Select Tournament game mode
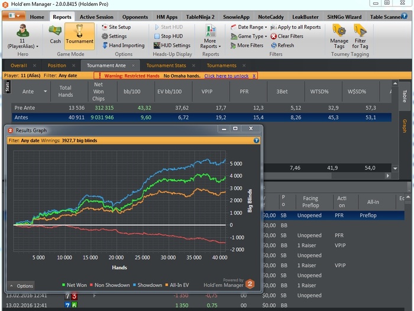The height and width of the screenshot is (311, 414). click(x=79, y=36)
